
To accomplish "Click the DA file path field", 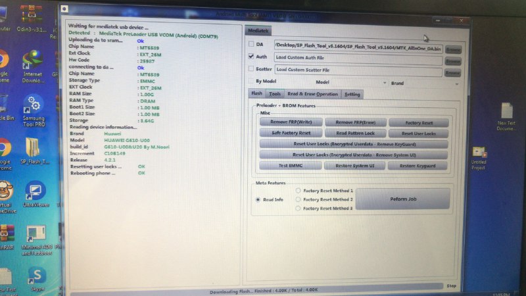I will pyautogui.click(x=358, y=48).
